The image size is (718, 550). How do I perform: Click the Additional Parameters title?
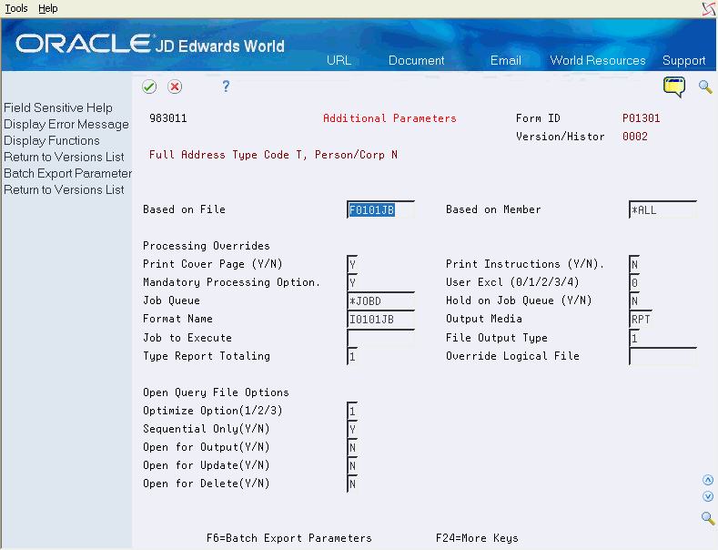pyautogui.click(x=389, y=118)
